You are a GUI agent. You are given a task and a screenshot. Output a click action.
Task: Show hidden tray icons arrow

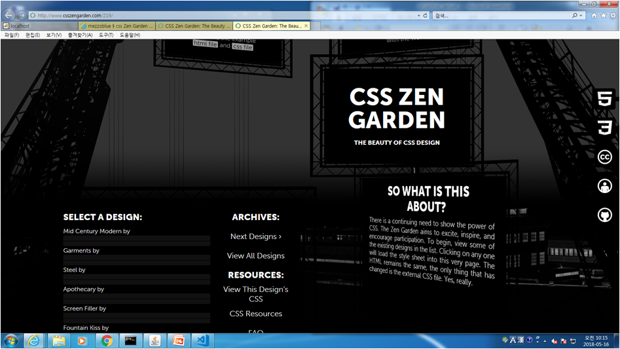coord(545,341)
